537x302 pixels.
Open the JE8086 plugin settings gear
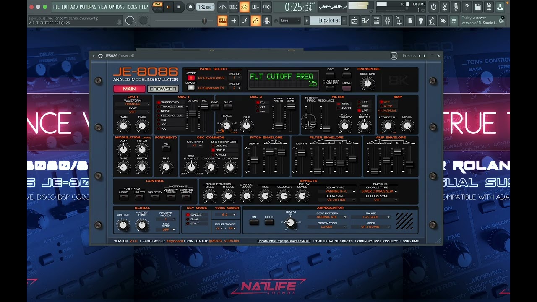100,56
